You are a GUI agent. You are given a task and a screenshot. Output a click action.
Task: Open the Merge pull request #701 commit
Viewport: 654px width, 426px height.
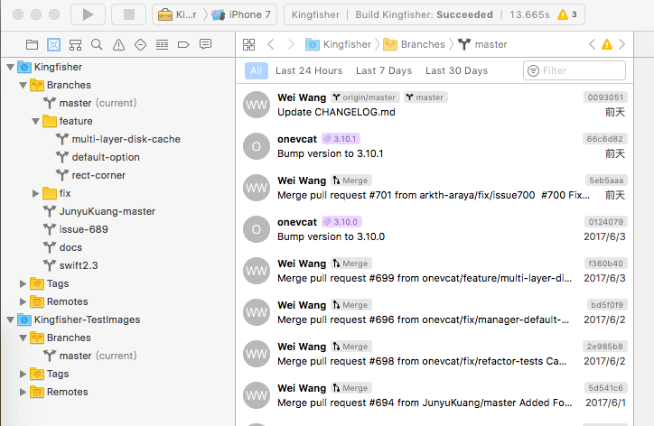point(434,188)
